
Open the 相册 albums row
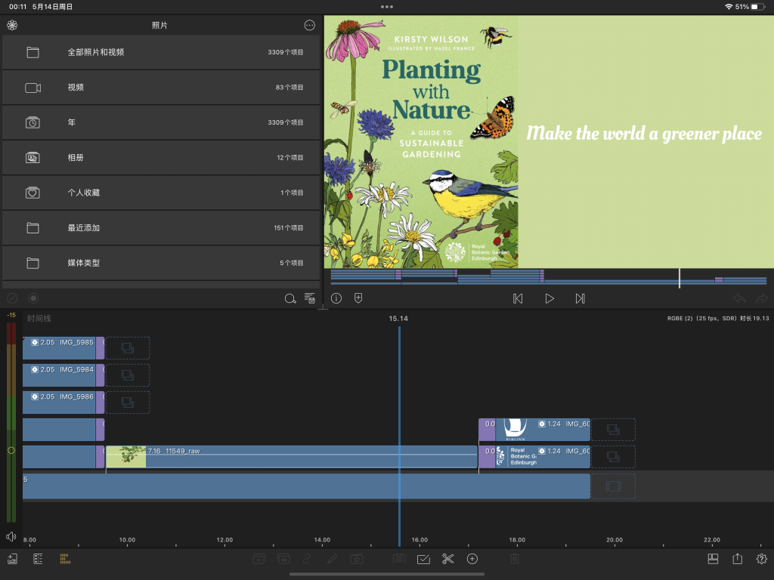161,158
